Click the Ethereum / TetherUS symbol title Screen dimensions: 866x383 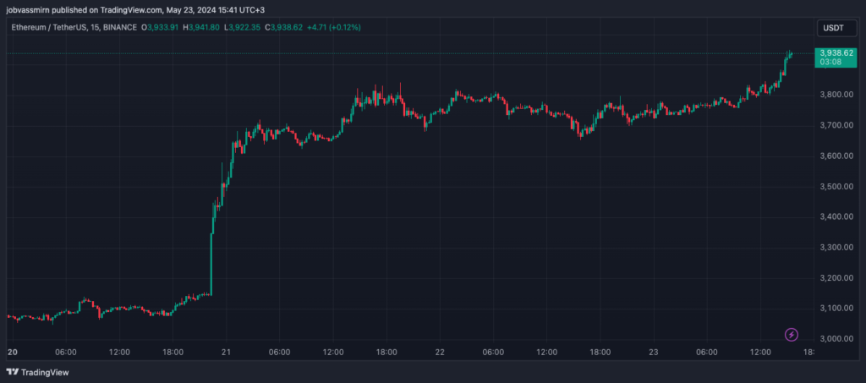51,27
